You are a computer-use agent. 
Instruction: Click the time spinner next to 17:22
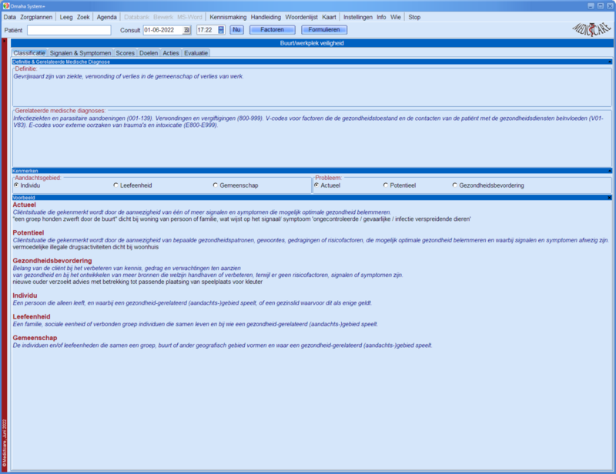(221, 30)
